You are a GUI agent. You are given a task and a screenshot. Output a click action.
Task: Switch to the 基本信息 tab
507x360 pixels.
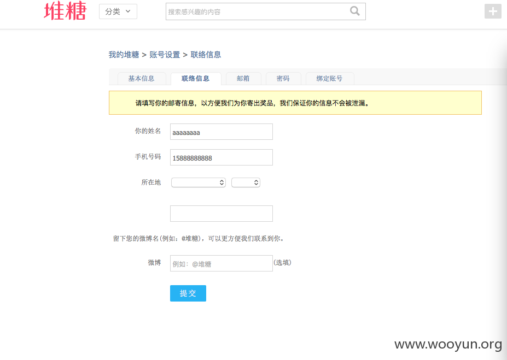pos(142,79)
